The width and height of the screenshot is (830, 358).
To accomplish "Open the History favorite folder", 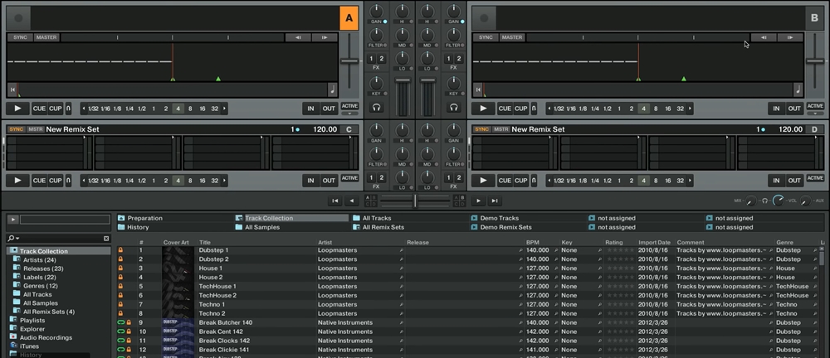I will [x=133, y=227].
